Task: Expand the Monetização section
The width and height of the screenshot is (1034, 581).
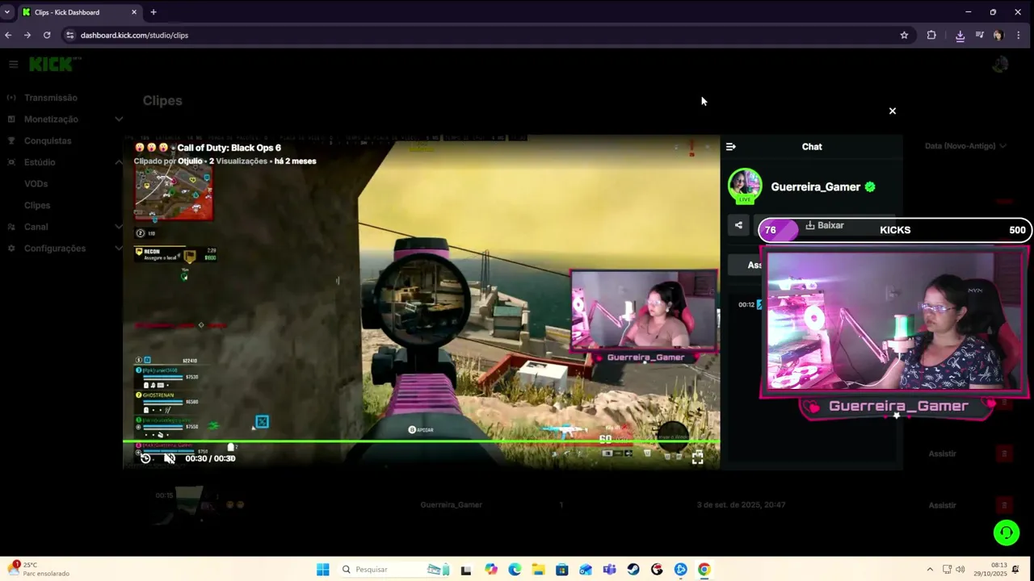Action: pyautogui.click(x=119, y=119)
